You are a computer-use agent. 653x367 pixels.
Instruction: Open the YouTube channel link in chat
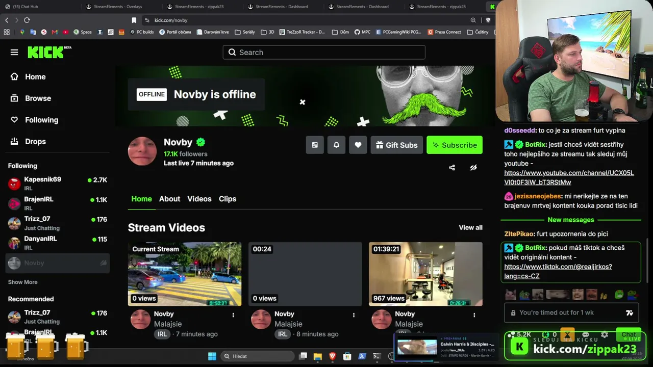click(569, 177)
